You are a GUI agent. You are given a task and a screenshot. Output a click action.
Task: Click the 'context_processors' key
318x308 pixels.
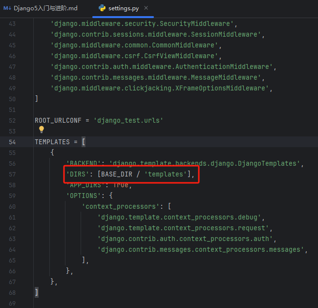(120, 206)
